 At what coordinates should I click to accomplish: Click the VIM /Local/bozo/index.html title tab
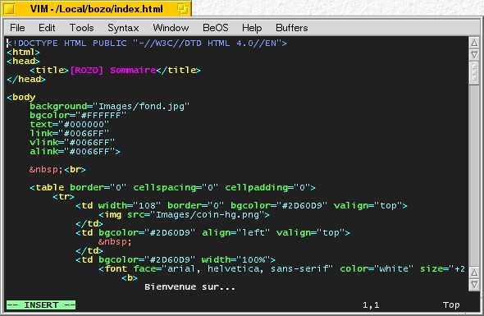pos(96,9)
